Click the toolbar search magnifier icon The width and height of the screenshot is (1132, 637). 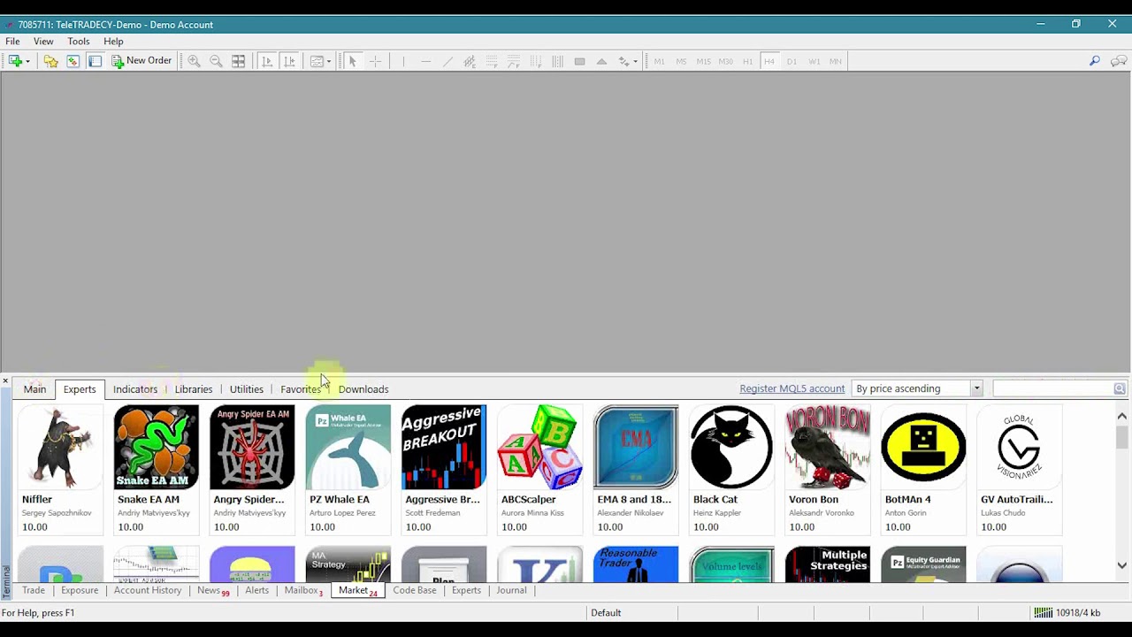click(x=1095, y=61)
